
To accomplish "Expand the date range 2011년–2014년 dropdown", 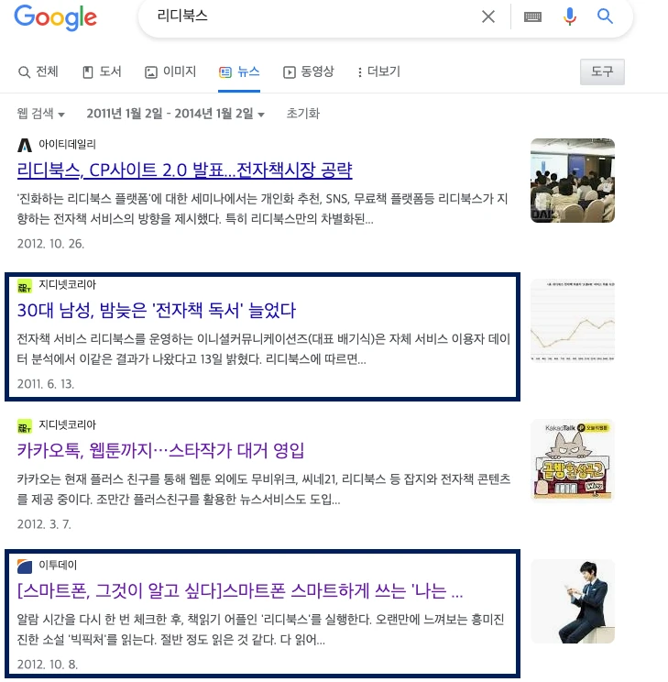I will [175, 114].
